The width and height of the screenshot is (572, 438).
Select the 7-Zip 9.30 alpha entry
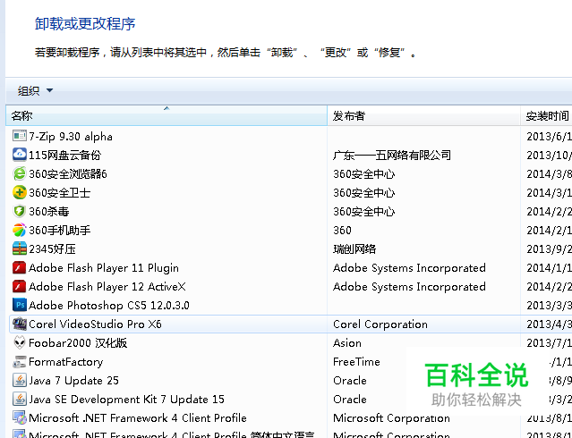[x=71, y=136]
